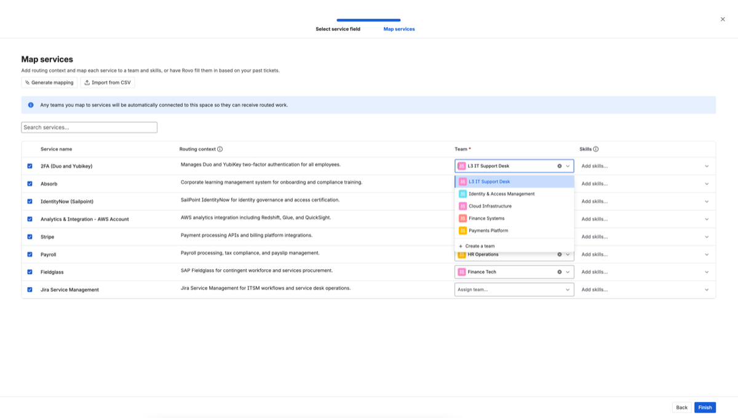
Task: Clear the Finance Tech team selection
Action: (560, 272)
